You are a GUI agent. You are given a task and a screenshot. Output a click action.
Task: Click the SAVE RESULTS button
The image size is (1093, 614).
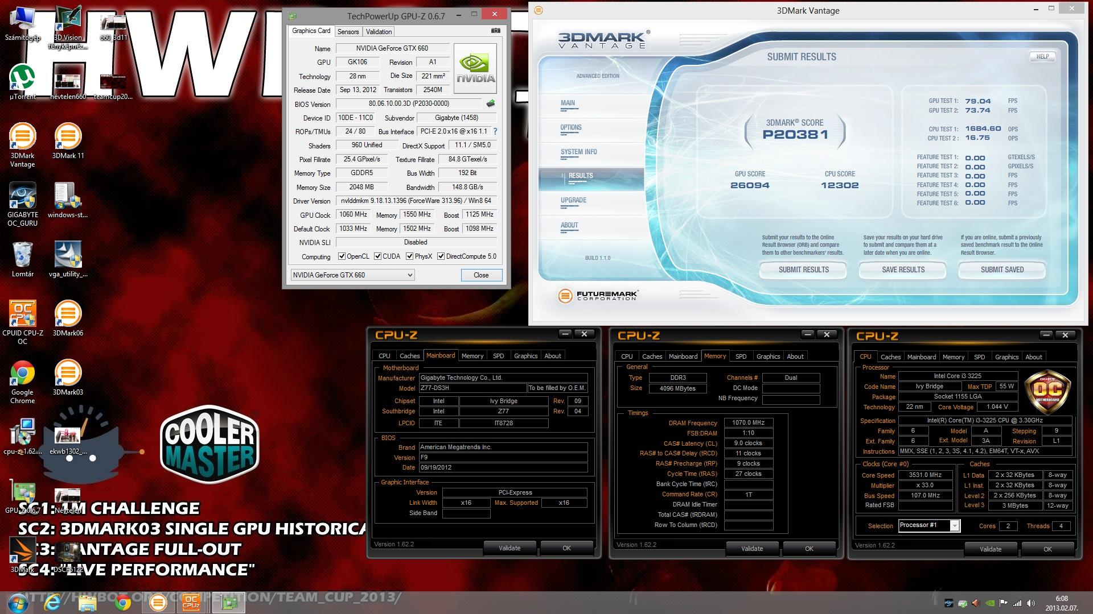click(903, 269)
